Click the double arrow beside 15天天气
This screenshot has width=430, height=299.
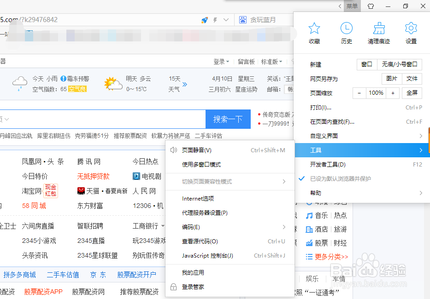pyautogui.click(x=184, y=84)
